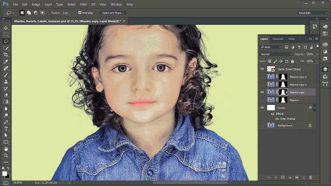Select the Quick Selection tool

[x=6, y=48]
